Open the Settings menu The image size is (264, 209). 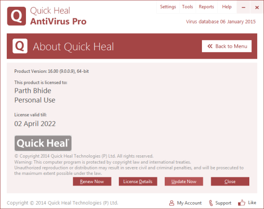(x=168, y=7)
